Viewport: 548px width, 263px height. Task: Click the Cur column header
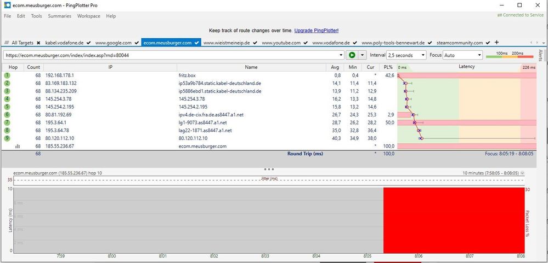click(370, 67)
